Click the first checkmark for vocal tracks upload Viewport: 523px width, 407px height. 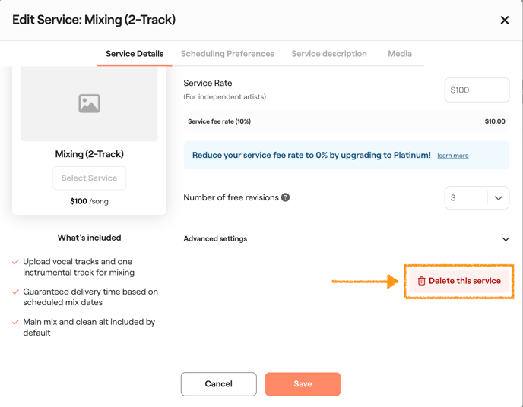tap(15, 262)
